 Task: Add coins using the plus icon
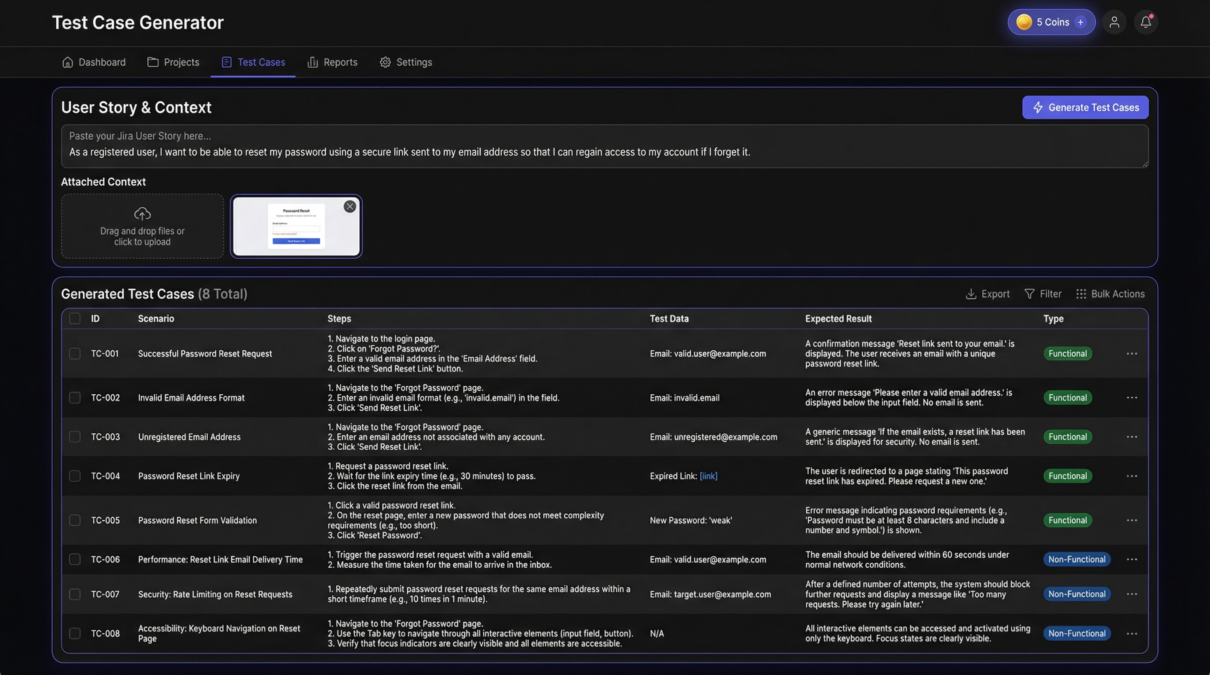point(1080,22)
